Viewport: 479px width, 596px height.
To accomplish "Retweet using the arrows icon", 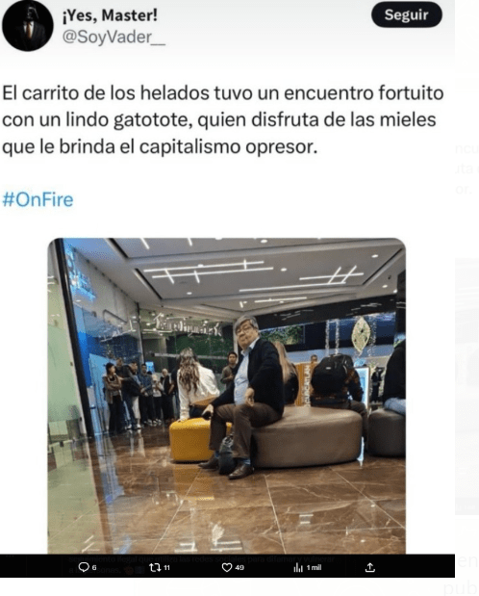I will point(155,567).
